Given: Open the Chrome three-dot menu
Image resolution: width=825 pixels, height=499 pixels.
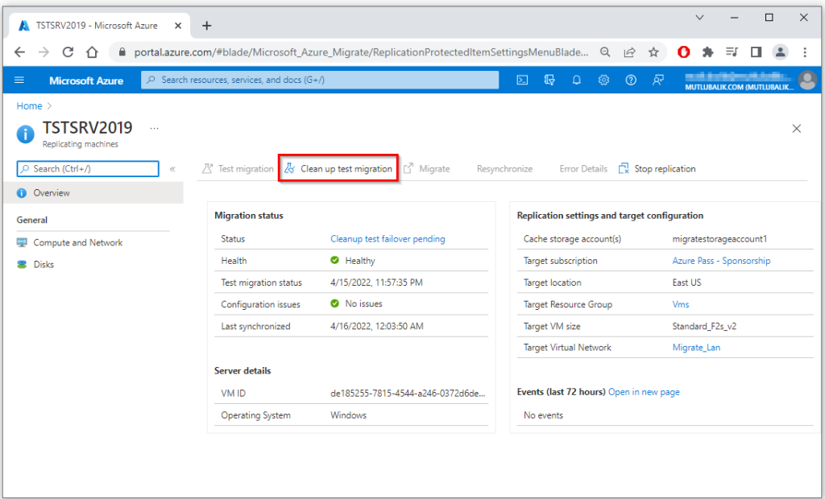Looking at the screenshot, I should tap(805, 52).
